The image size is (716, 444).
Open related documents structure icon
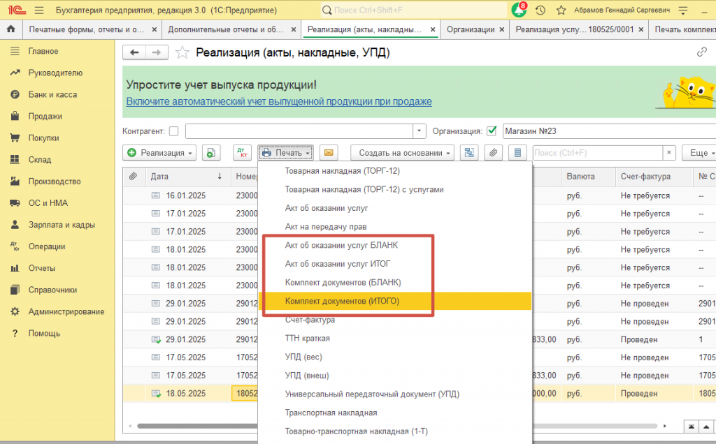coord(469,153)
